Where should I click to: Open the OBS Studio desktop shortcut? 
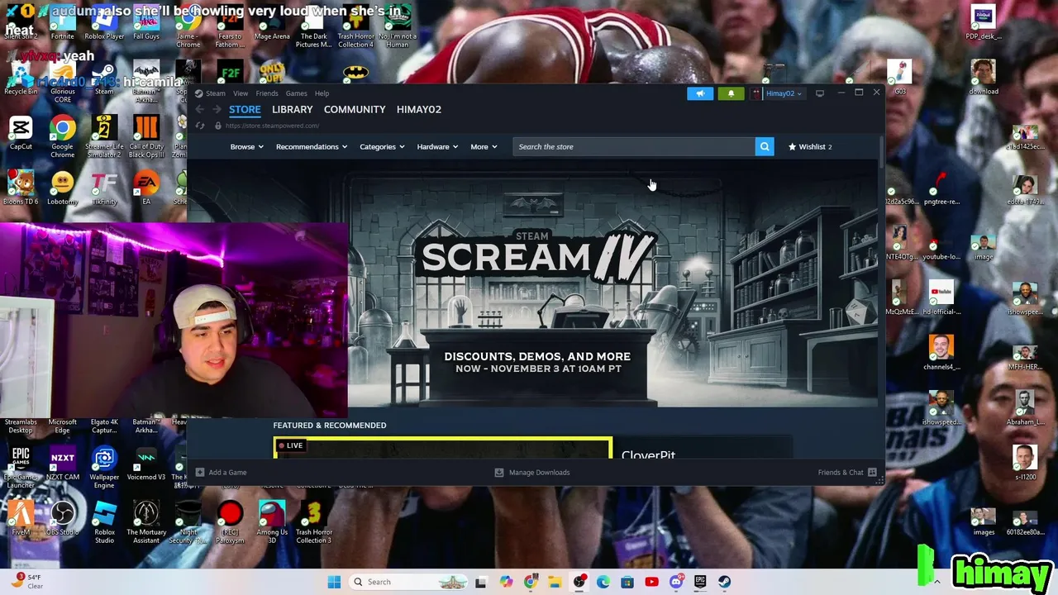click(62, 518)
